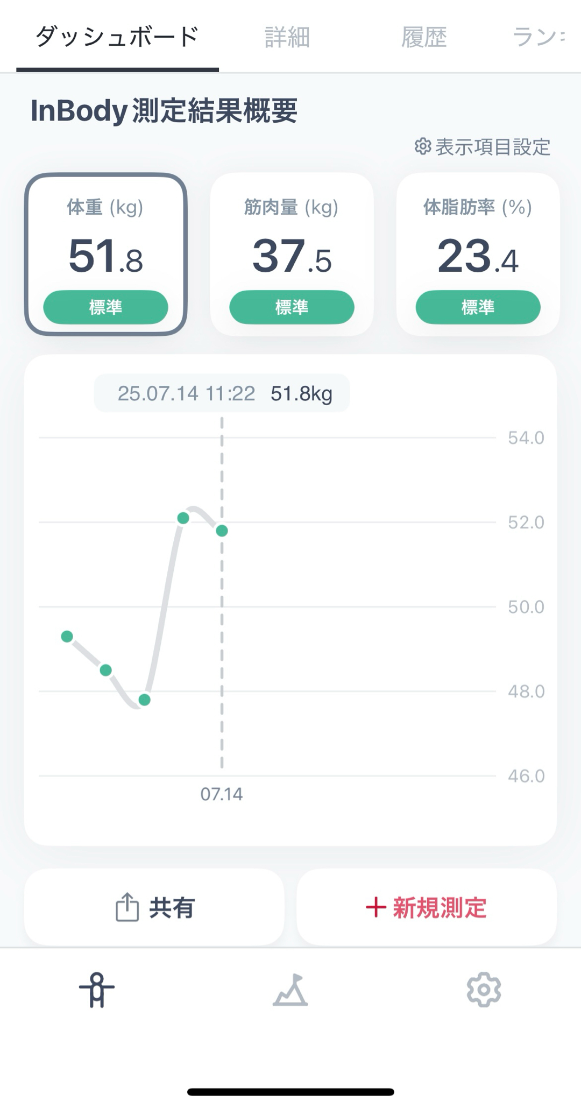Tap the share icon next to 共有
Screen dimensions: 581x1108
tap(127, 907)
